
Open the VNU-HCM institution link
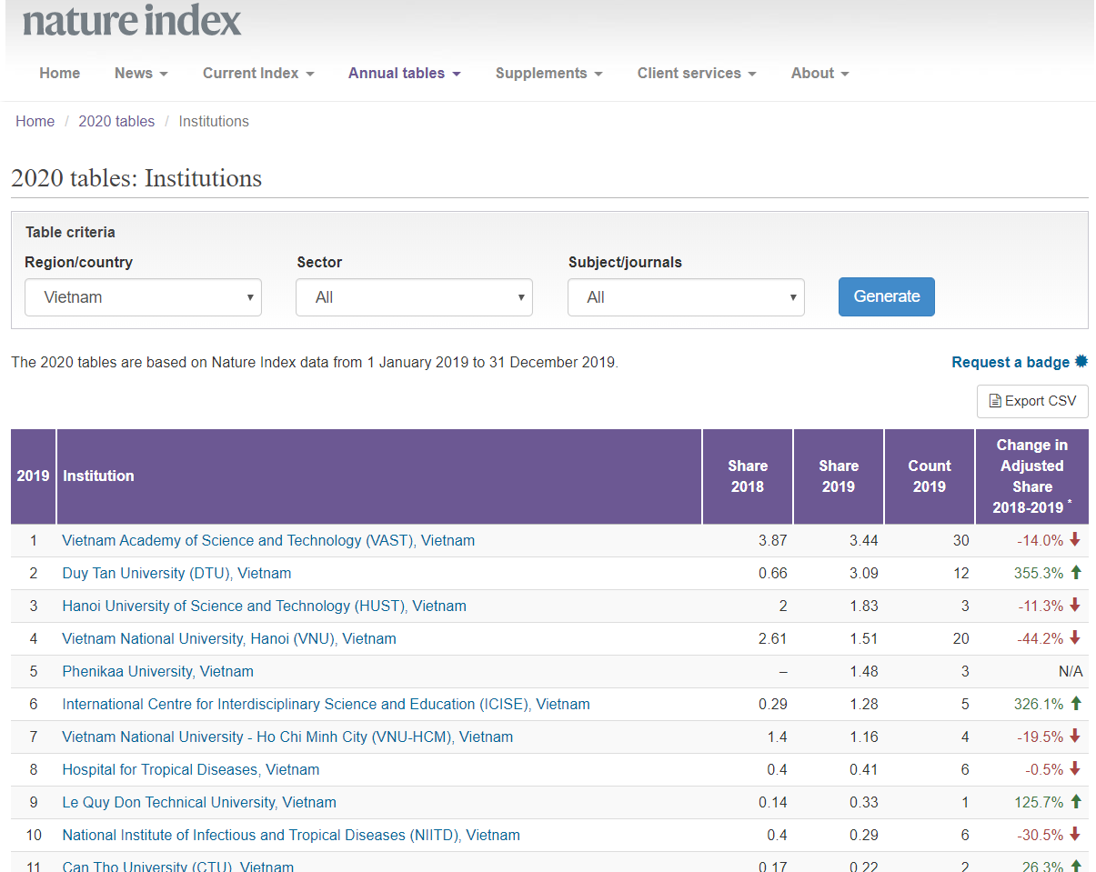coord(287,737)
